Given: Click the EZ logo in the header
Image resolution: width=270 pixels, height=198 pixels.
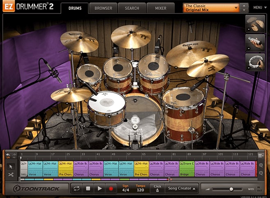Looking at the screenshot, I should tap(9, 6).
